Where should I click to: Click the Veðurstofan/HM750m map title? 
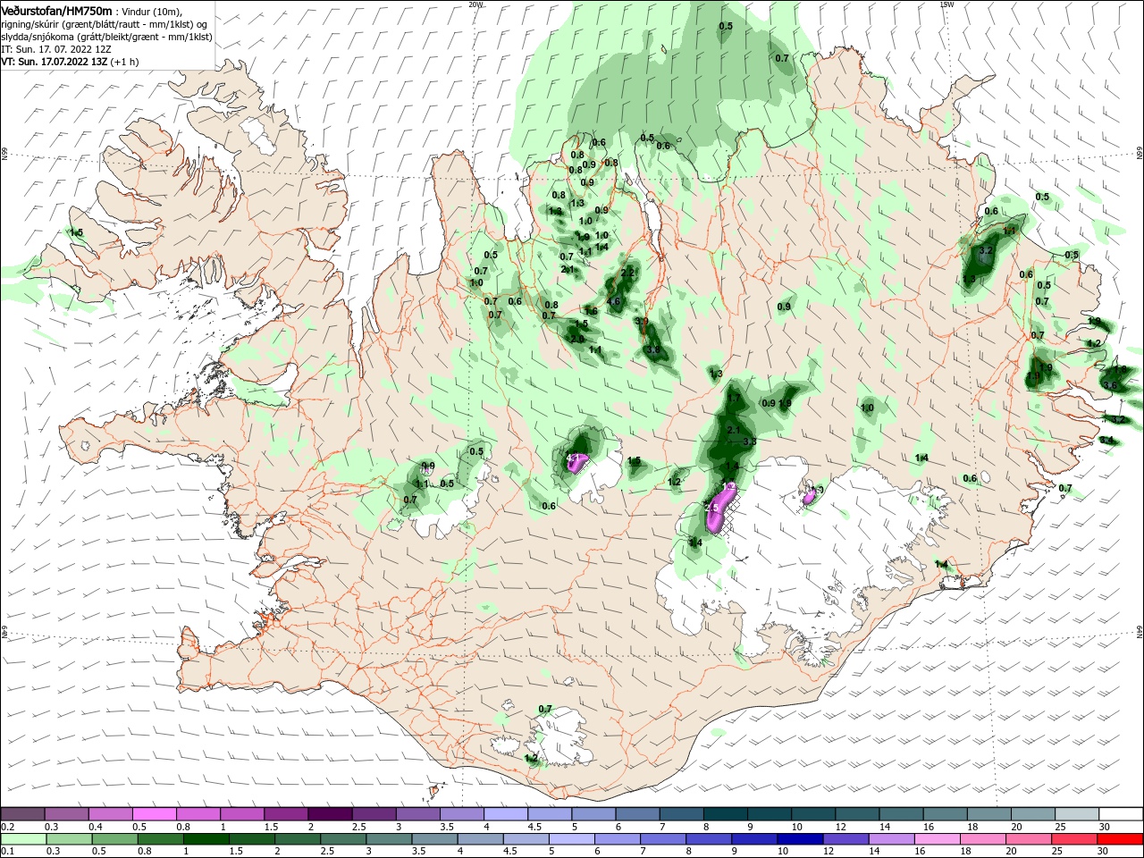[57, 10]
